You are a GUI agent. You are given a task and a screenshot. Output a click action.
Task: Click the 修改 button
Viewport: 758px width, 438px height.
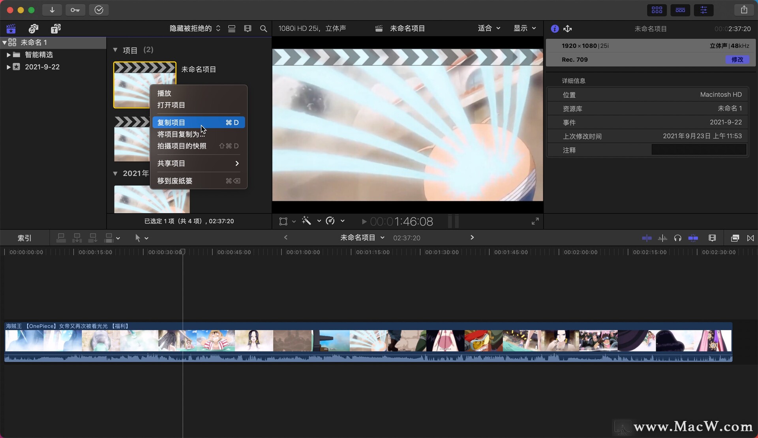click(737, 60)
